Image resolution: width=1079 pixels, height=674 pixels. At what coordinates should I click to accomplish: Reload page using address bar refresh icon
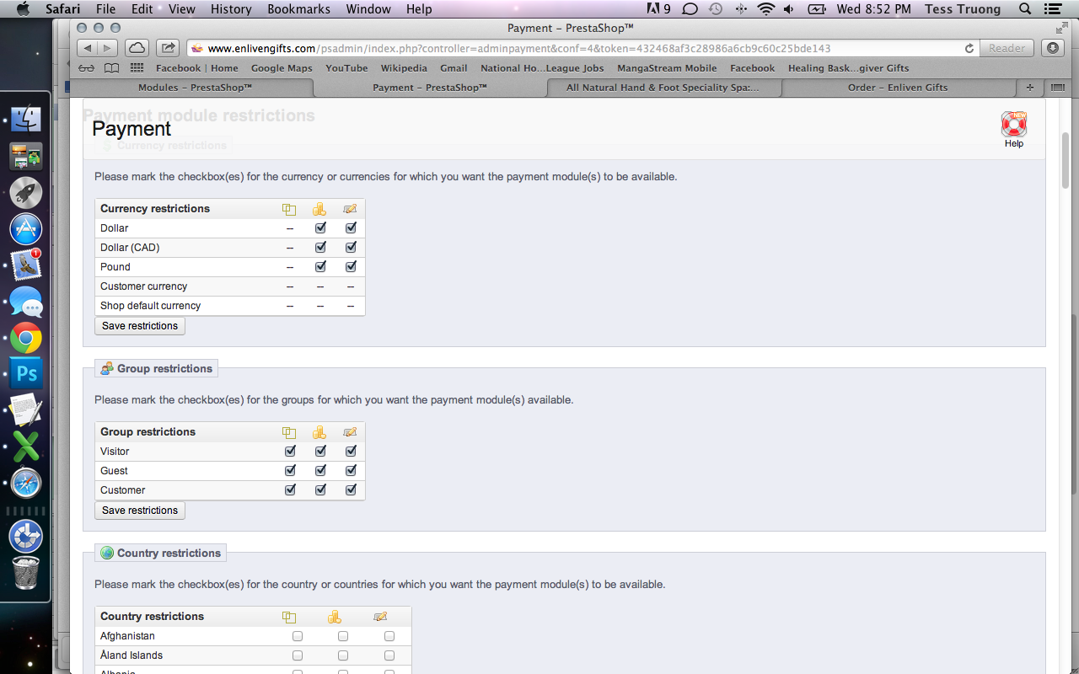(x=969, y=49)
